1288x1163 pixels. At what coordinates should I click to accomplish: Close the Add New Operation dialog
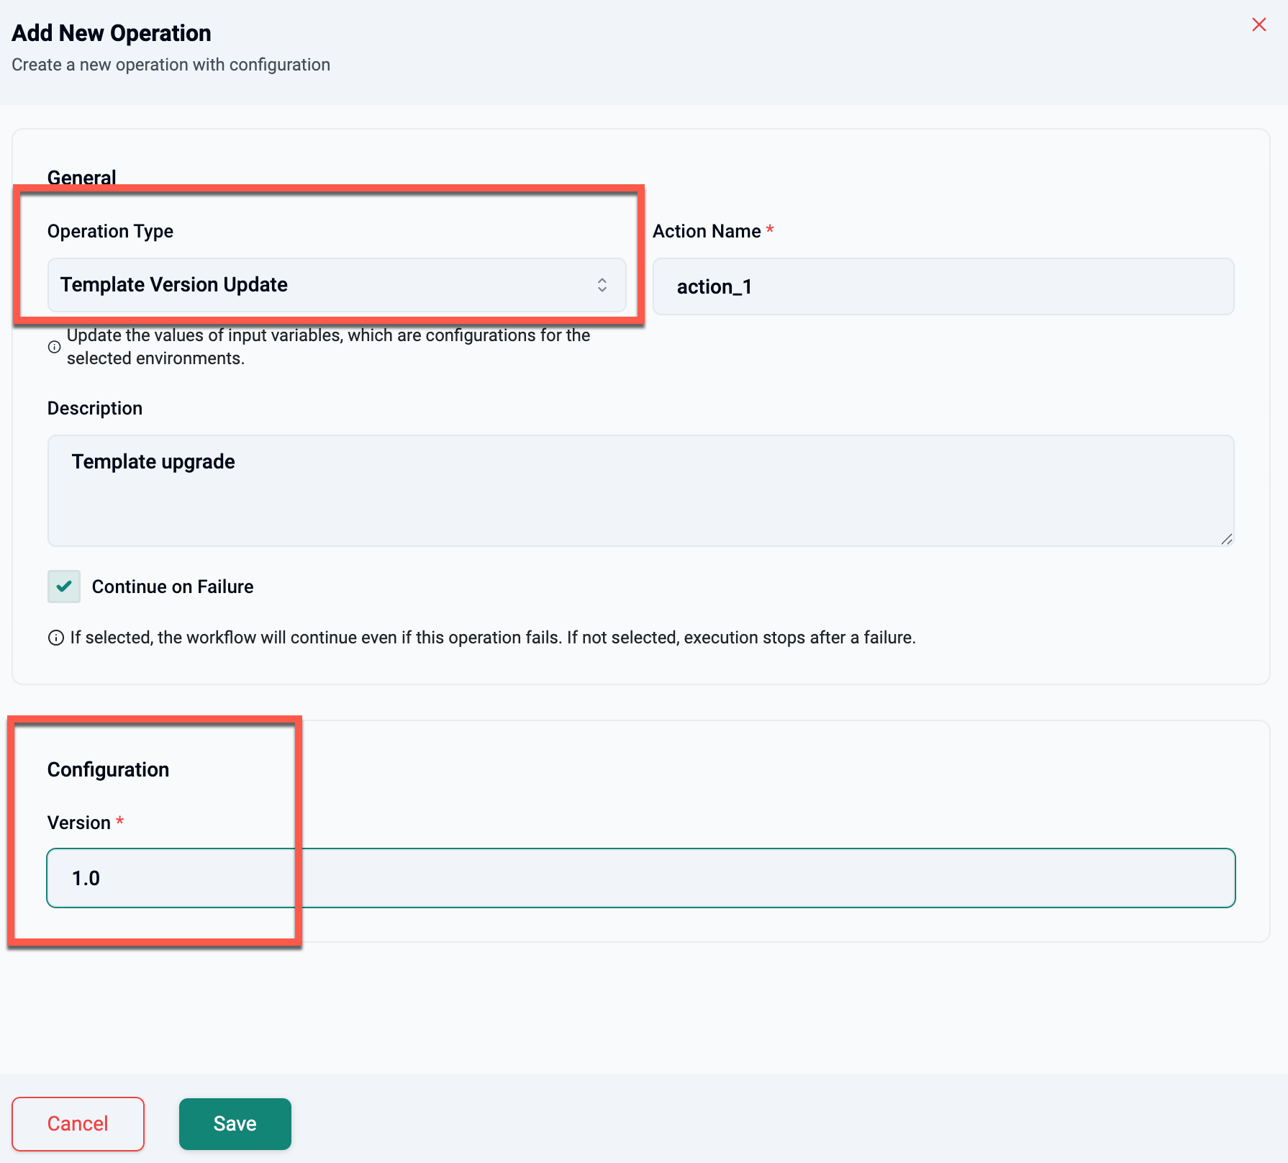pyautogui.click(x=1258, y=24)
